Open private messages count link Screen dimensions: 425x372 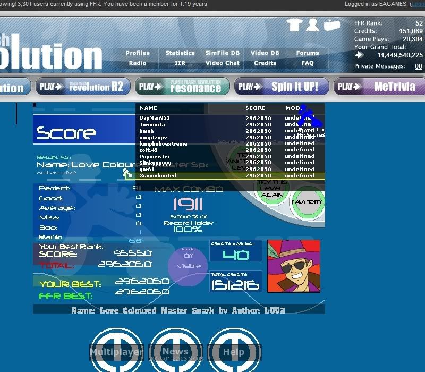418,66
